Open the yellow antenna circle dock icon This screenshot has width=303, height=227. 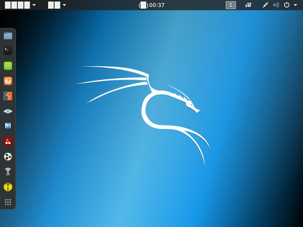(8, 187)
